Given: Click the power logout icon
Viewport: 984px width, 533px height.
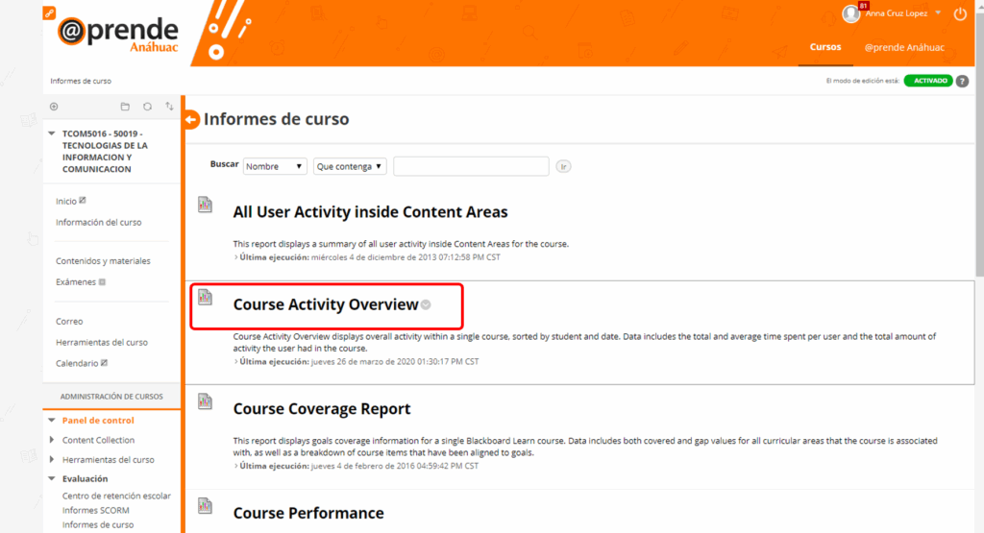Looking at the screenshot, I should (960, 14).
